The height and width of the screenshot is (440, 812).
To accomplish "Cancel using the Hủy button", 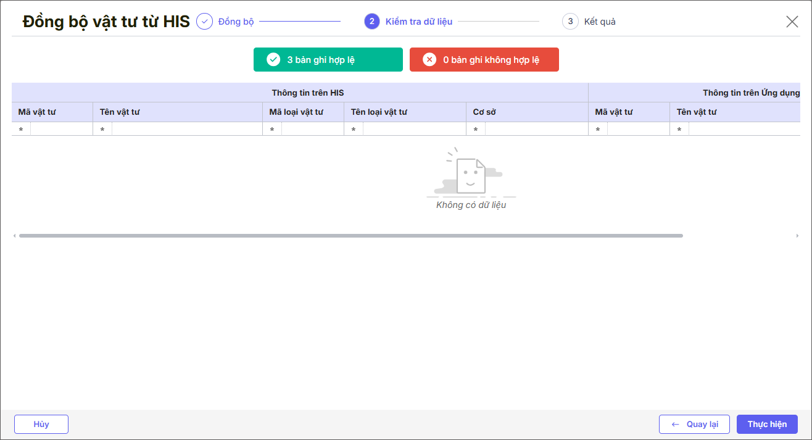I will click(41, 425).
